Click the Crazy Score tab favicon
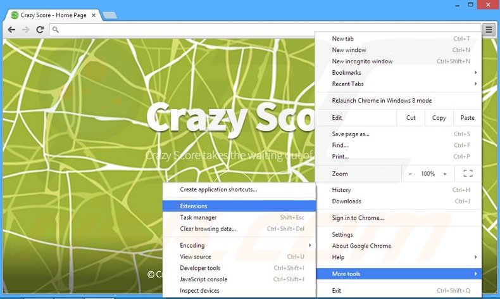This screenshot has width=500, height=299. (x=15, y=15)
